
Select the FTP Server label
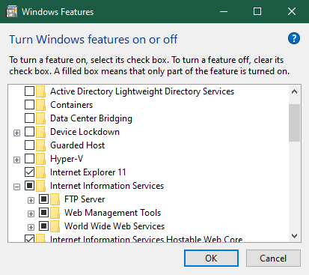(85, 199)
